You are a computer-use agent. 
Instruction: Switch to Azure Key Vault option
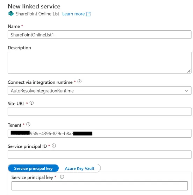[80, 168]
